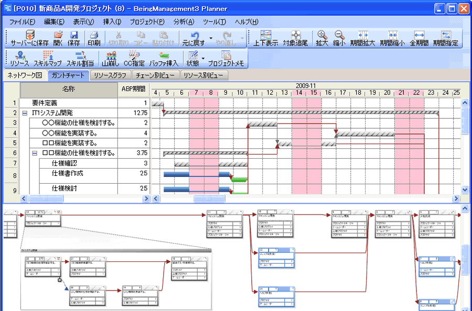The width and height of the screenshot is (472, 311).
Task: Switch to the チェーン別ビュー tab
Action: pyautogui.click(x=155, y=75)
